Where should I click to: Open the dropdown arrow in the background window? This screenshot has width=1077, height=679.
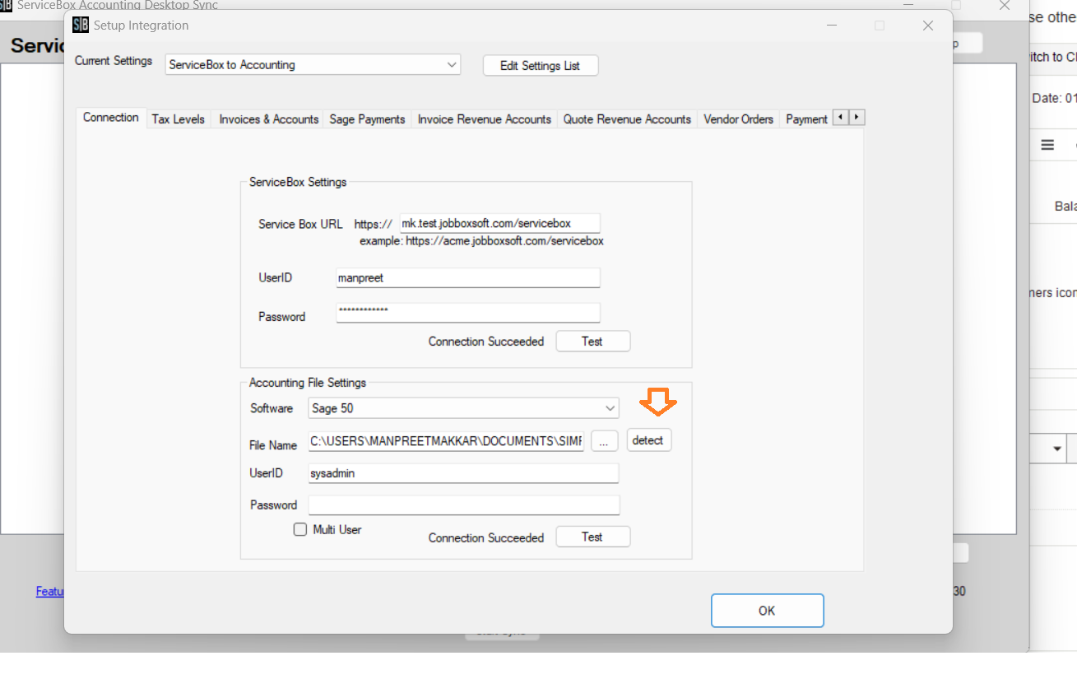[x=1056, y=449]
